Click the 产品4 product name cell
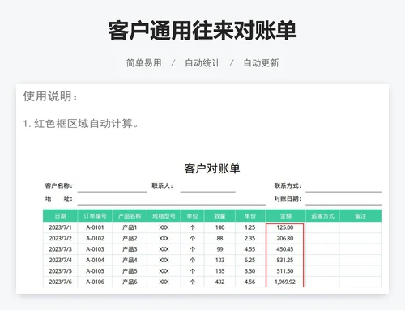Viewport: 405px width, 310px height. pyautogui.click(x=130, y=260)
